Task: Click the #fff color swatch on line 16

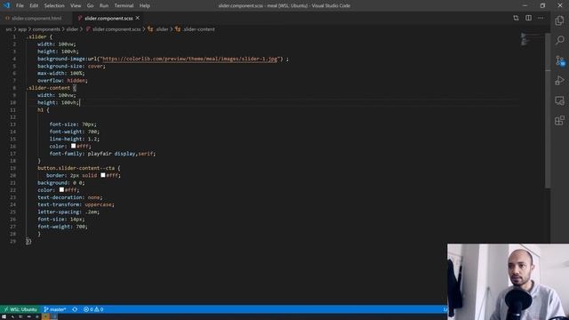Action: point(73,146)
